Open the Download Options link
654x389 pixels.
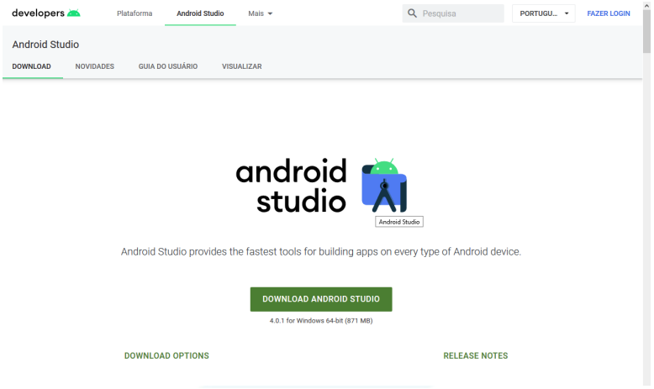point(166,355)
